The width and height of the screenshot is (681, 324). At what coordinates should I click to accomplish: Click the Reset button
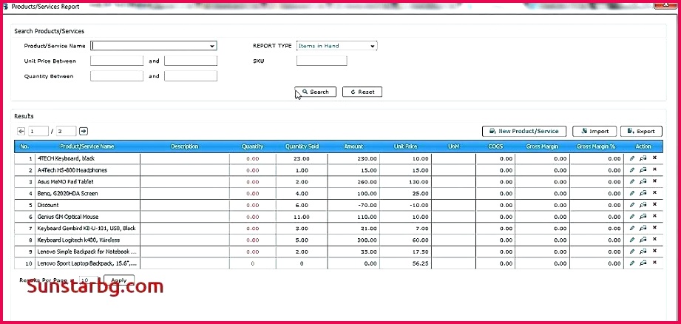[362, 92]
